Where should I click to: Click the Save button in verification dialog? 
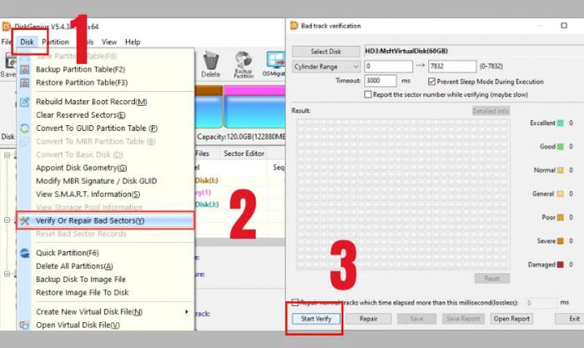(x=416, y=319)
